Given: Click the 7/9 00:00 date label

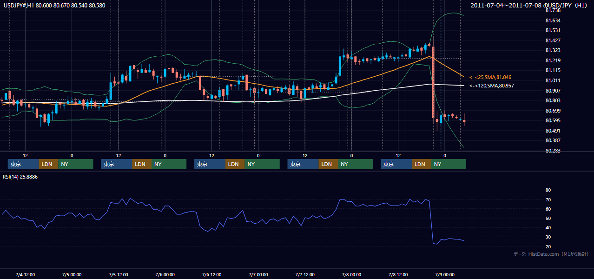Looking at the screenshot, I should 444,274.
